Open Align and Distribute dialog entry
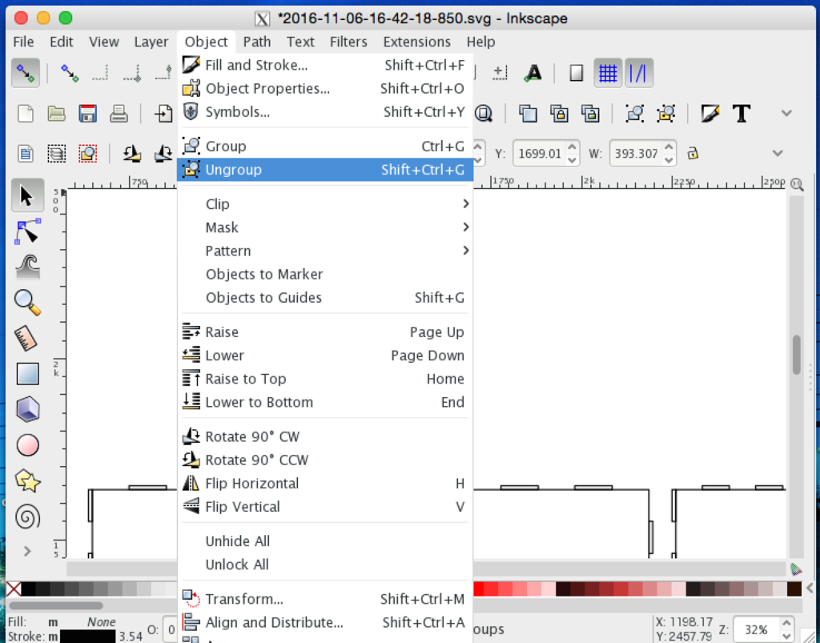 point(325,622)
